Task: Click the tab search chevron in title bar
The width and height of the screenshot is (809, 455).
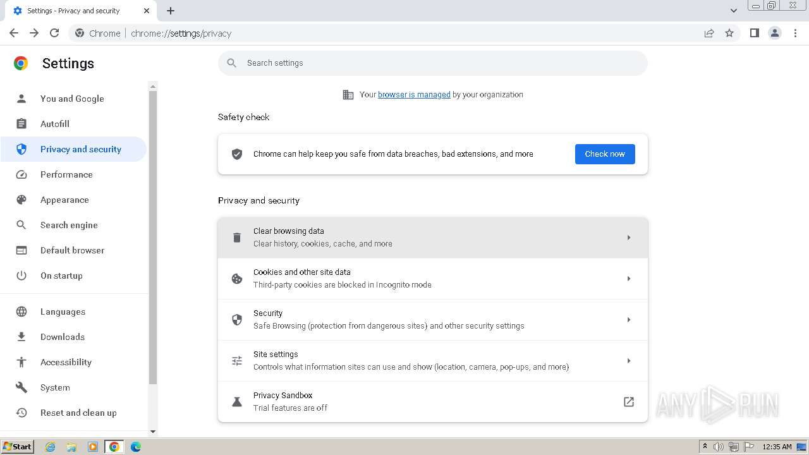Action: 733,11
